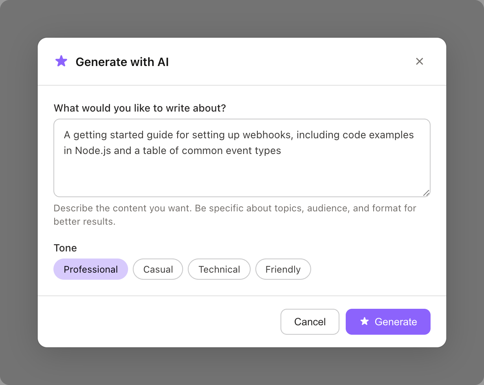Click the X icon in the top-right corner

tap(420, 61)
